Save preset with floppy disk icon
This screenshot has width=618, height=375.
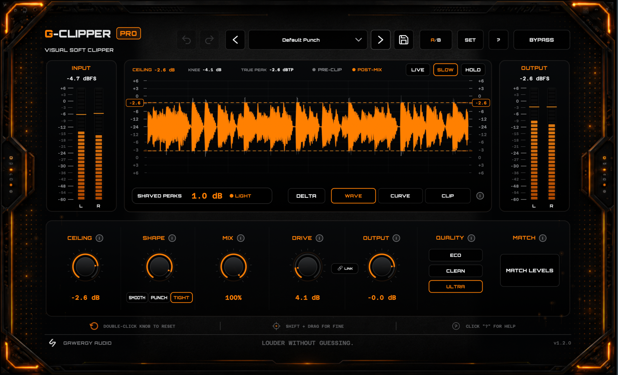[x=404, y=40]
